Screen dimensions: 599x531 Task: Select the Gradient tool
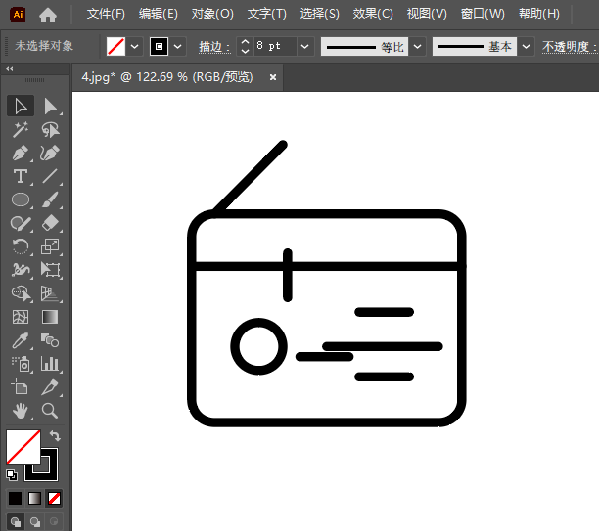(x=51, y=317)
